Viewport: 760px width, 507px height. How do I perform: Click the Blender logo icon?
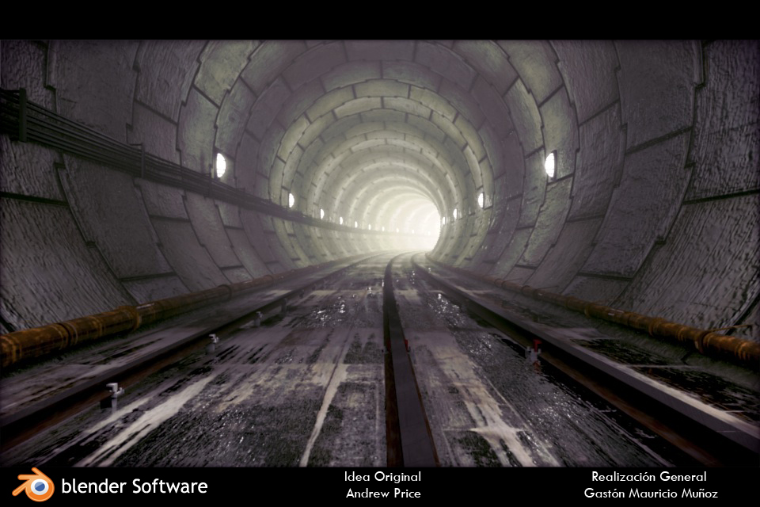(34, 485)
